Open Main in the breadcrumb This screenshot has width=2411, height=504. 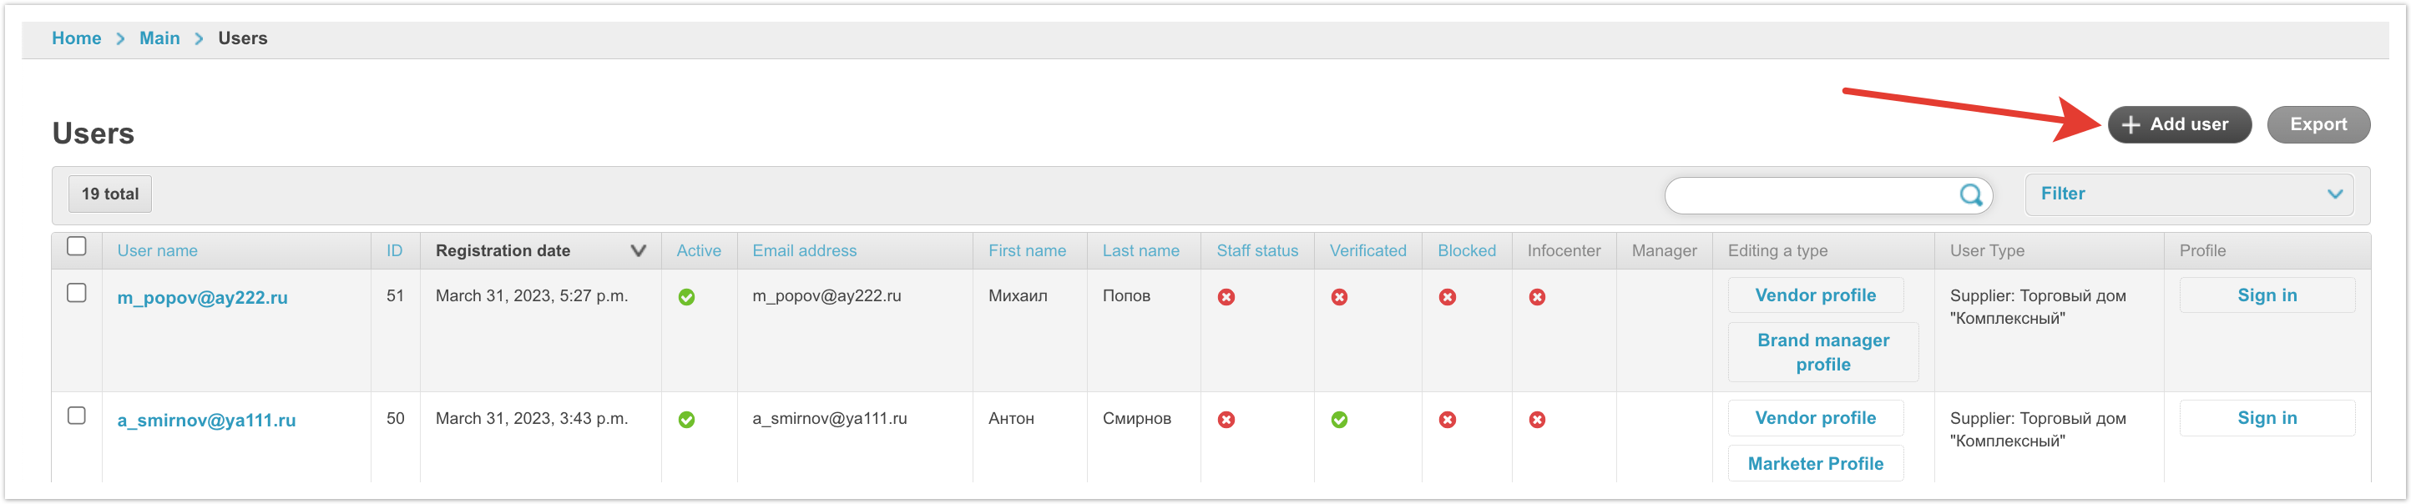point(159,38)
